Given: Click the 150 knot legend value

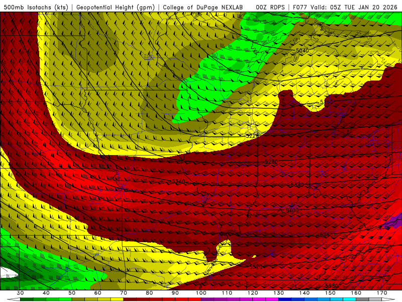Looking at the screenshot, I should coord(330,293).
